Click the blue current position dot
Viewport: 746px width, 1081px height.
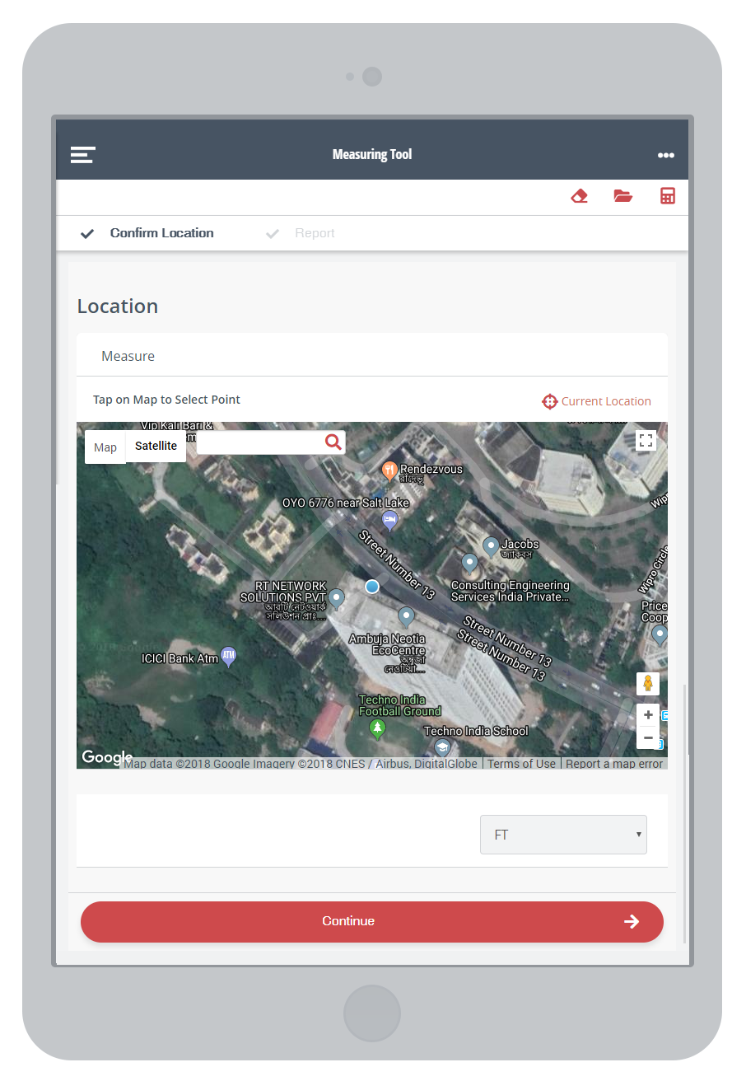[x=372, y=587]
